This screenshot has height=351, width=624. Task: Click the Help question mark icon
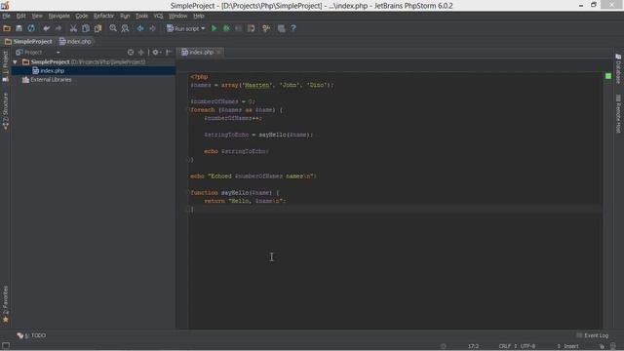tap(293, 28)
